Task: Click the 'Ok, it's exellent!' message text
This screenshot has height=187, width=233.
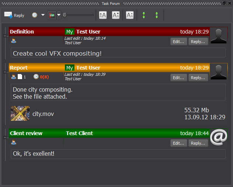Action: tap(34, 154)
